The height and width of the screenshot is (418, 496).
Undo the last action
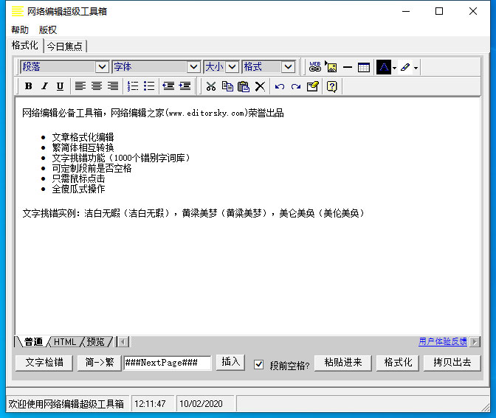(280, 86)
